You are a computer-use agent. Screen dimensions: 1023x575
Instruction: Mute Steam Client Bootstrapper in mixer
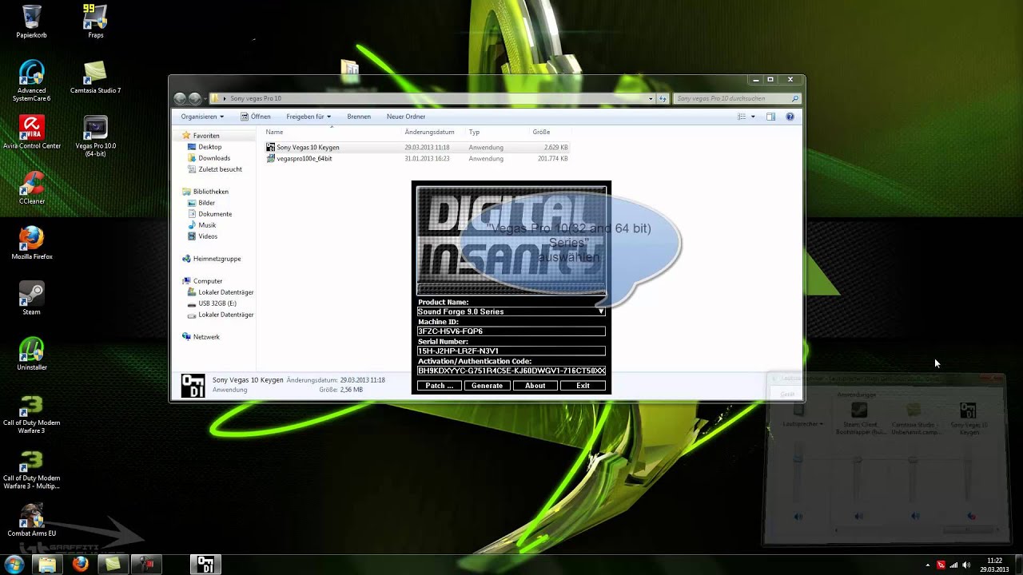coord(859,517)
